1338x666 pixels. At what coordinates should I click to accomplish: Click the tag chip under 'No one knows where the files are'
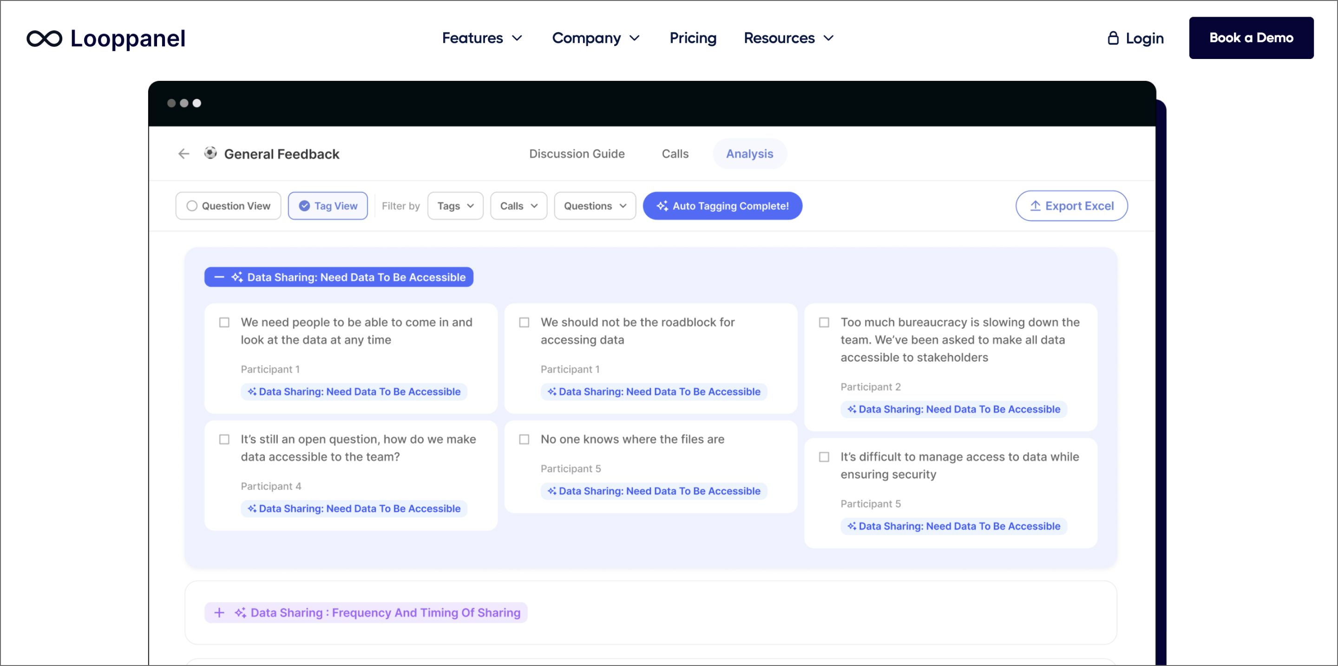click(x=654, y=491)
